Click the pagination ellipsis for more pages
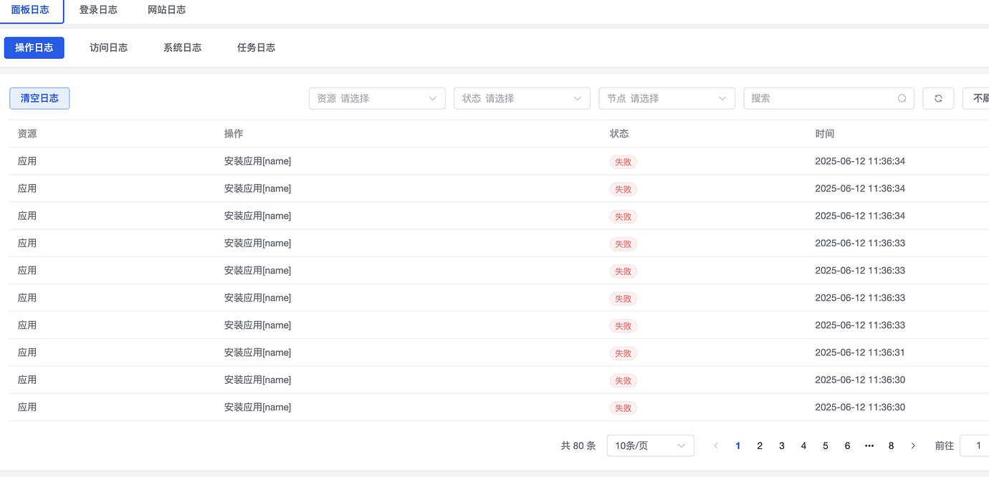The image size is (989, 477). (869, 445)
